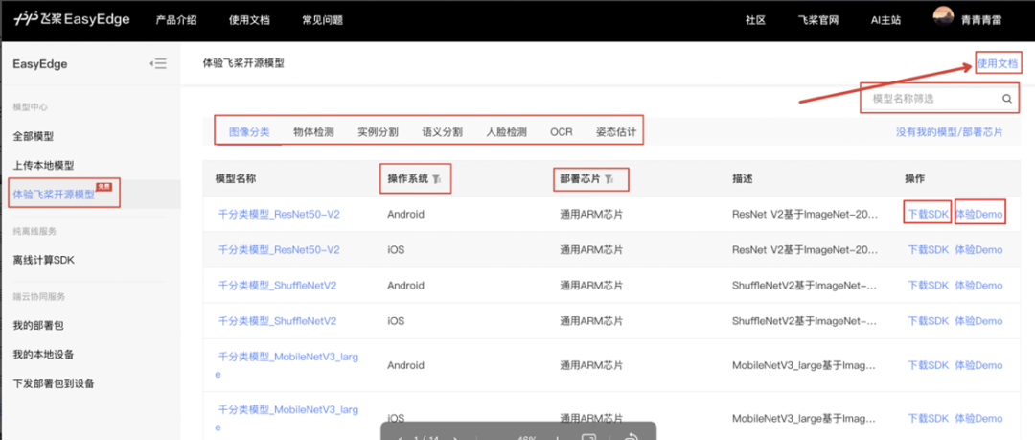
Task: Open 使用文档 in the top navigation bar
Action: coord(249,20)
